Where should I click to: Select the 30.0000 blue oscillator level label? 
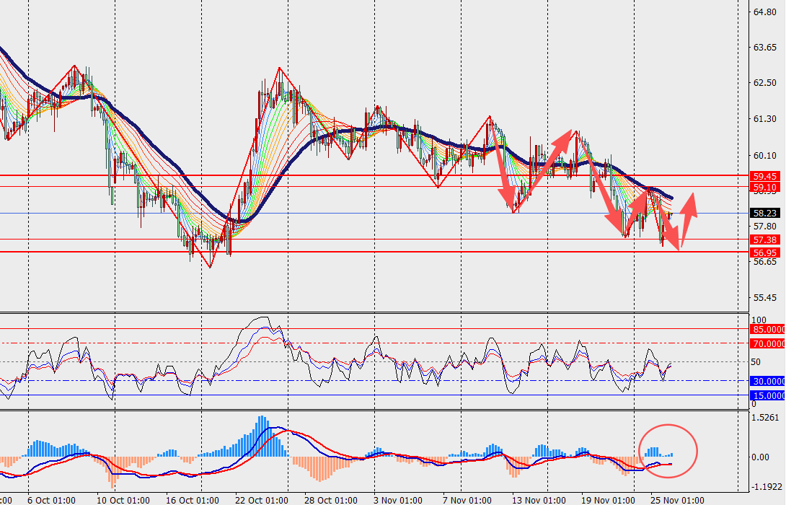(x=767, y=381)
